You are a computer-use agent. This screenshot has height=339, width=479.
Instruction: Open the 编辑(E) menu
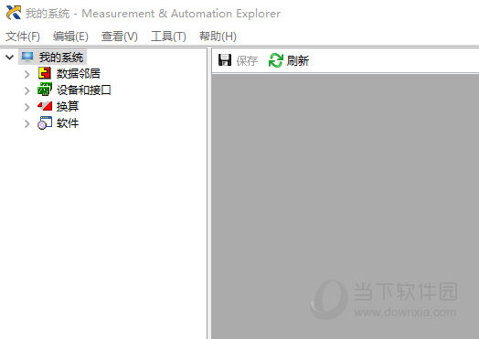pos(70,37)
